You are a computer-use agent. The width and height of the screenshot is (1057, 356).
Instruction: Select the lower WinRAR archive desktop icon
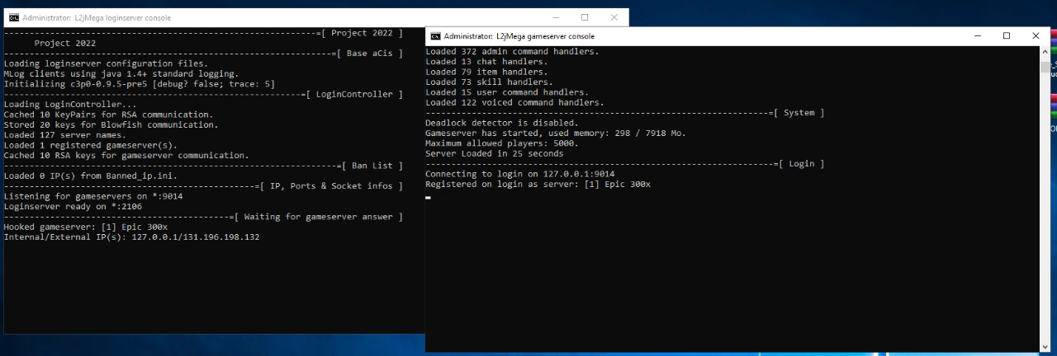[x=1053, y=102]
